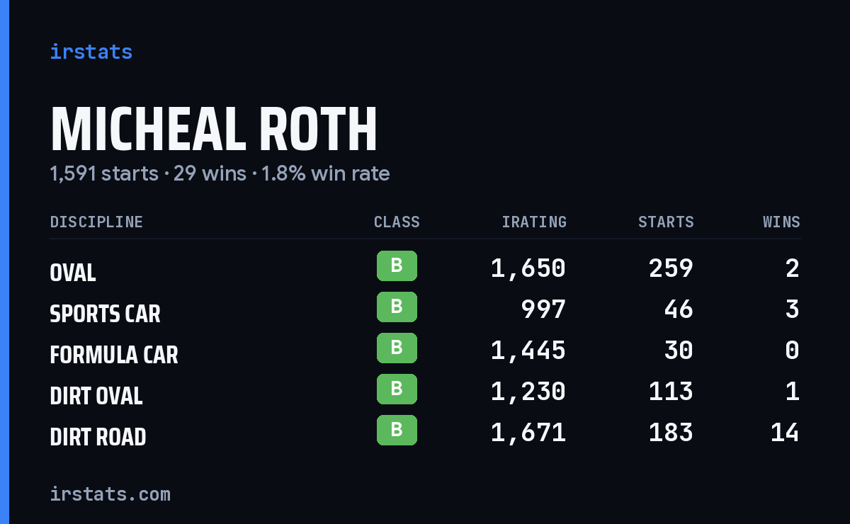Click the Formula Car class B badge

(x=397, y=348)
